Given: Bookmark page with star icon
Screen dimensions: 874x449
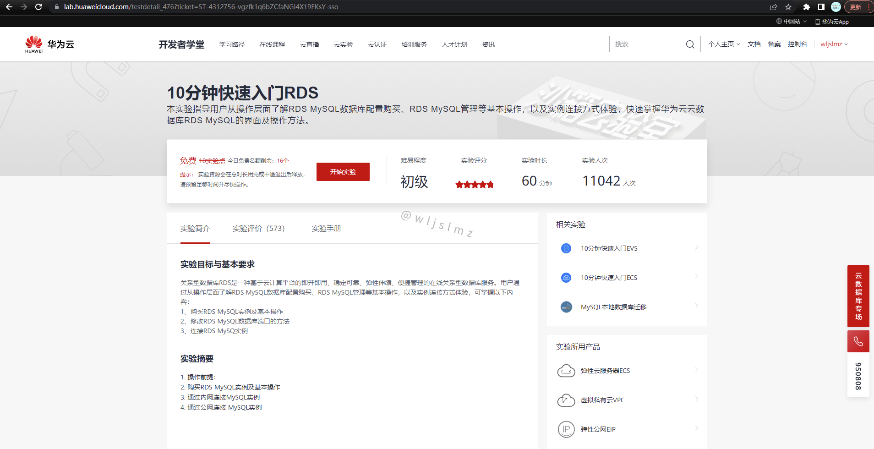Looking at the screenshot, I should click(x=788, y=7).
